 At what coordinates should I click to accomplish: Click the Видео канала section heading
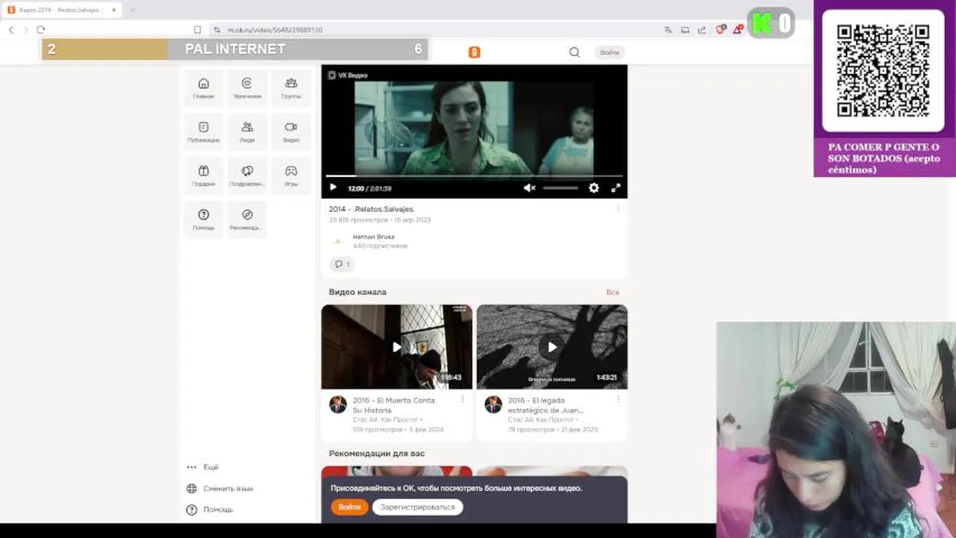(358, 292)
